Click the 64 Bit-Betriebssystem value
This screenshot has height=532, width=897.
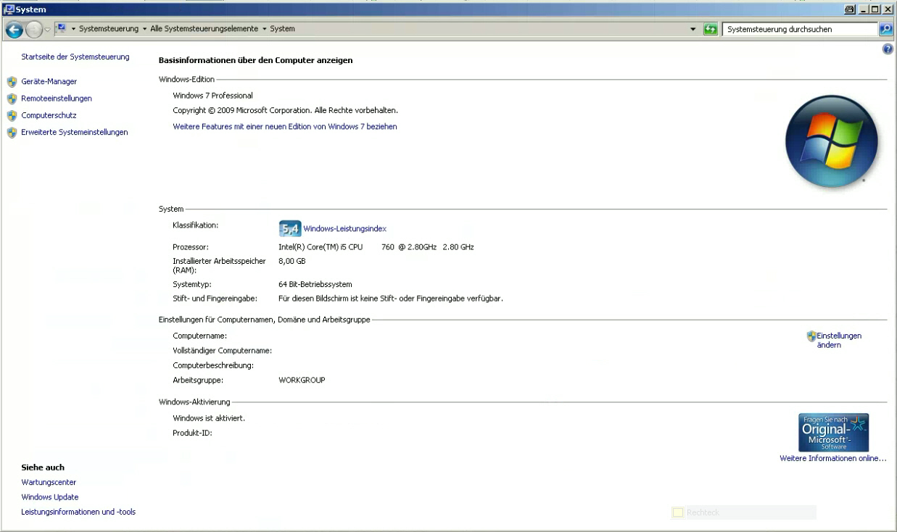click(315, 284)
